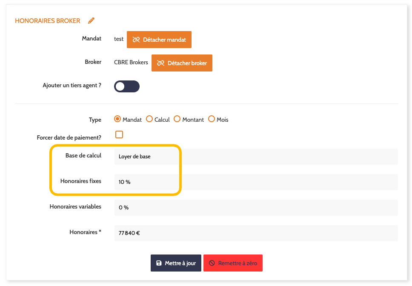
Task: Select the Mandat type radio button
Action: [x=118, y=119]
